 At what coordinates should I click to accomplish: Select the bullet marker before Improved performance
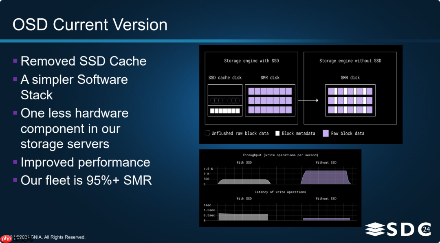click(x=15, y=162)
